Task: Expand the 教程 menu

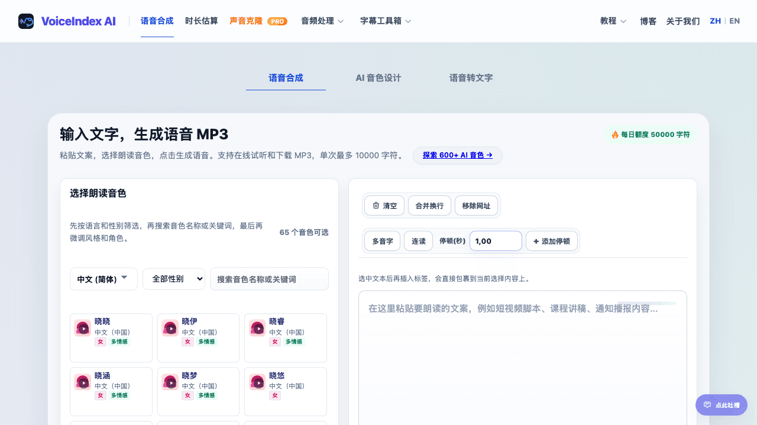Action: click(613, 21)
